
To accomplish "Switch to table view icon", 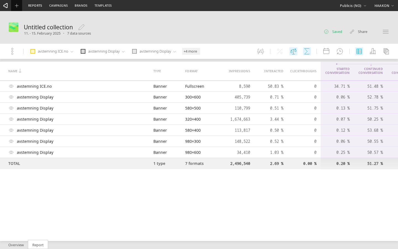I will (x=359, y=51).
